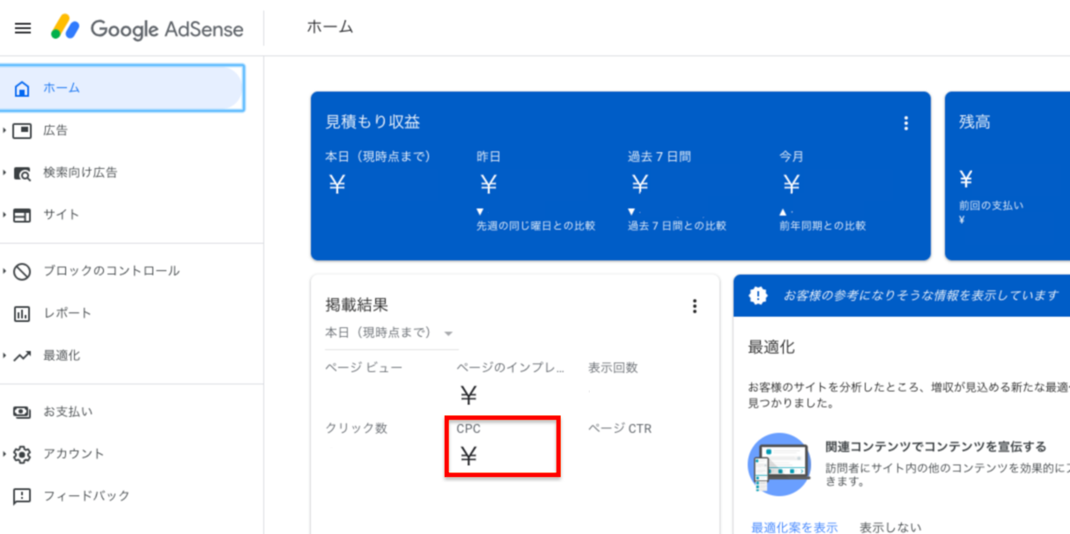Click the ホーム house icon in sidebar
Screen dimensions: 1070x534
click(23, 89)
